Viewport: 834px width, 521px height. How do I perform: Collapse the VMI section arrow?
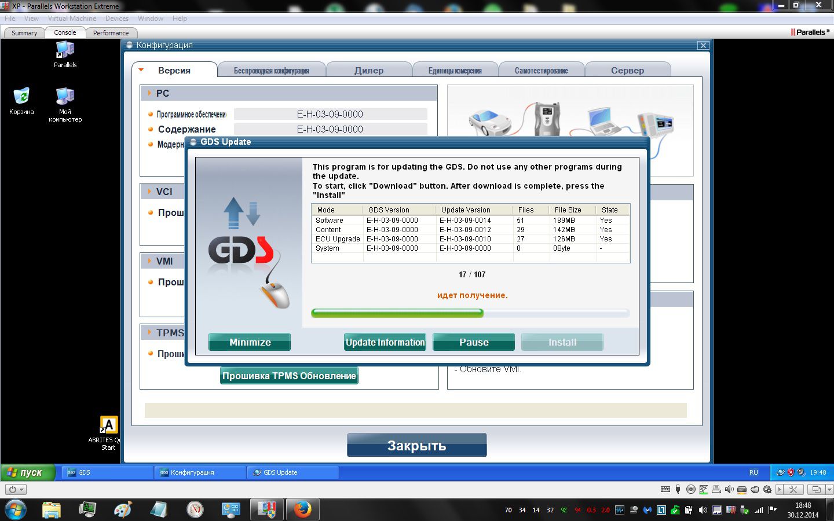(149, 261)
